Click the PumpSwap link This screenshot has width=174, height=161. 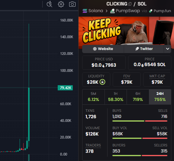point(125,11)
